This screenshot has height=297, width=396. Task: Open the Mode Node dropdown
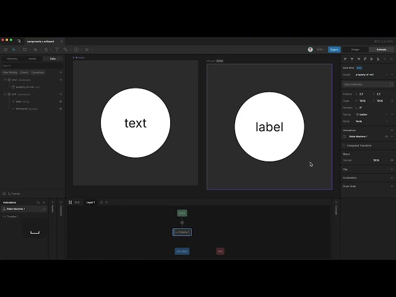(371, 121)
